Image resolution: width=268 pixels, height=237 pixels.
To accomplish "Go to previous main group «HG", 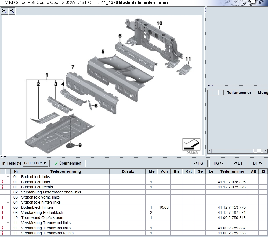I will click(x=199, y=163).
